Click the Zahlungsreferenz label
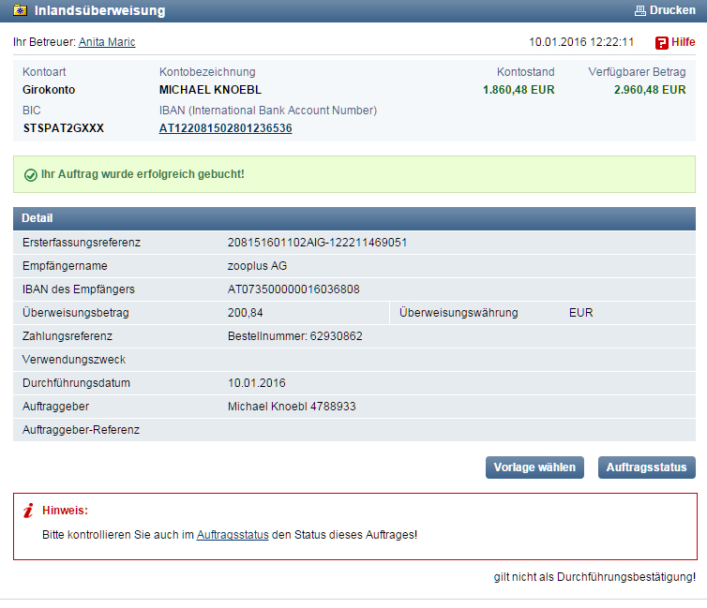The image size is (707, 608). [x=68, y=336]
